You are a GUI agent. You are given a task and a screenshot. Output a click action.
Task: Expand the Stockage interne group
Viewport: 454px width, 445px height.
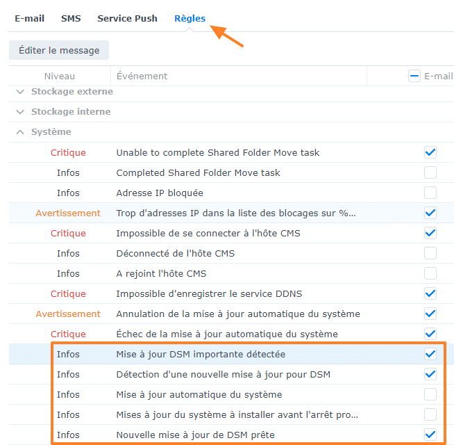(21, 112)
